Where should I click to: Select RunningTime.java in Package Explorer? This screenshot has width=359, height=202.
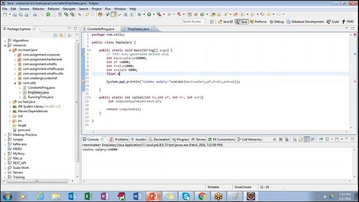40,97
